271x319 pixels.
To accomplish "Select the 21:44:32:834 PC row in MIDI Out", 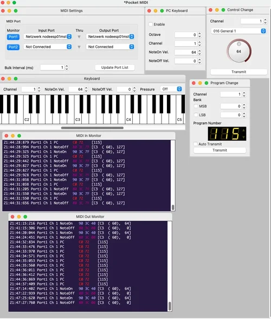I will coord(88,242).
